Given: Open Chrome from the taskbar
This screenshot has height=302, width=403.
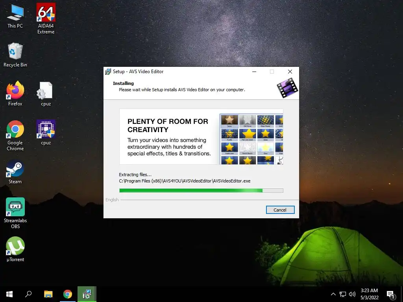Looking at the screenshot, I should click(x=68, y=294).
